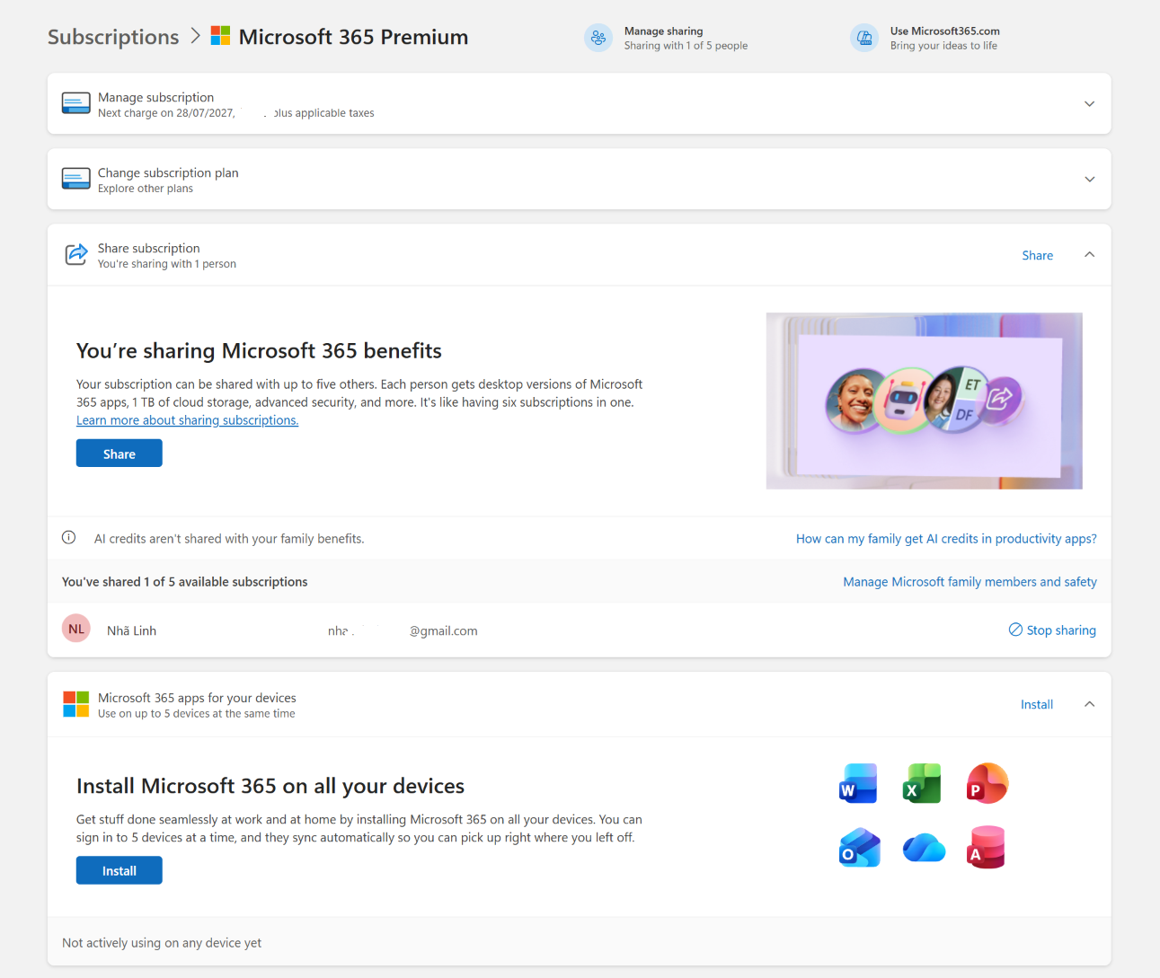Click the info icon beside AI credits notice

point(68,538)
